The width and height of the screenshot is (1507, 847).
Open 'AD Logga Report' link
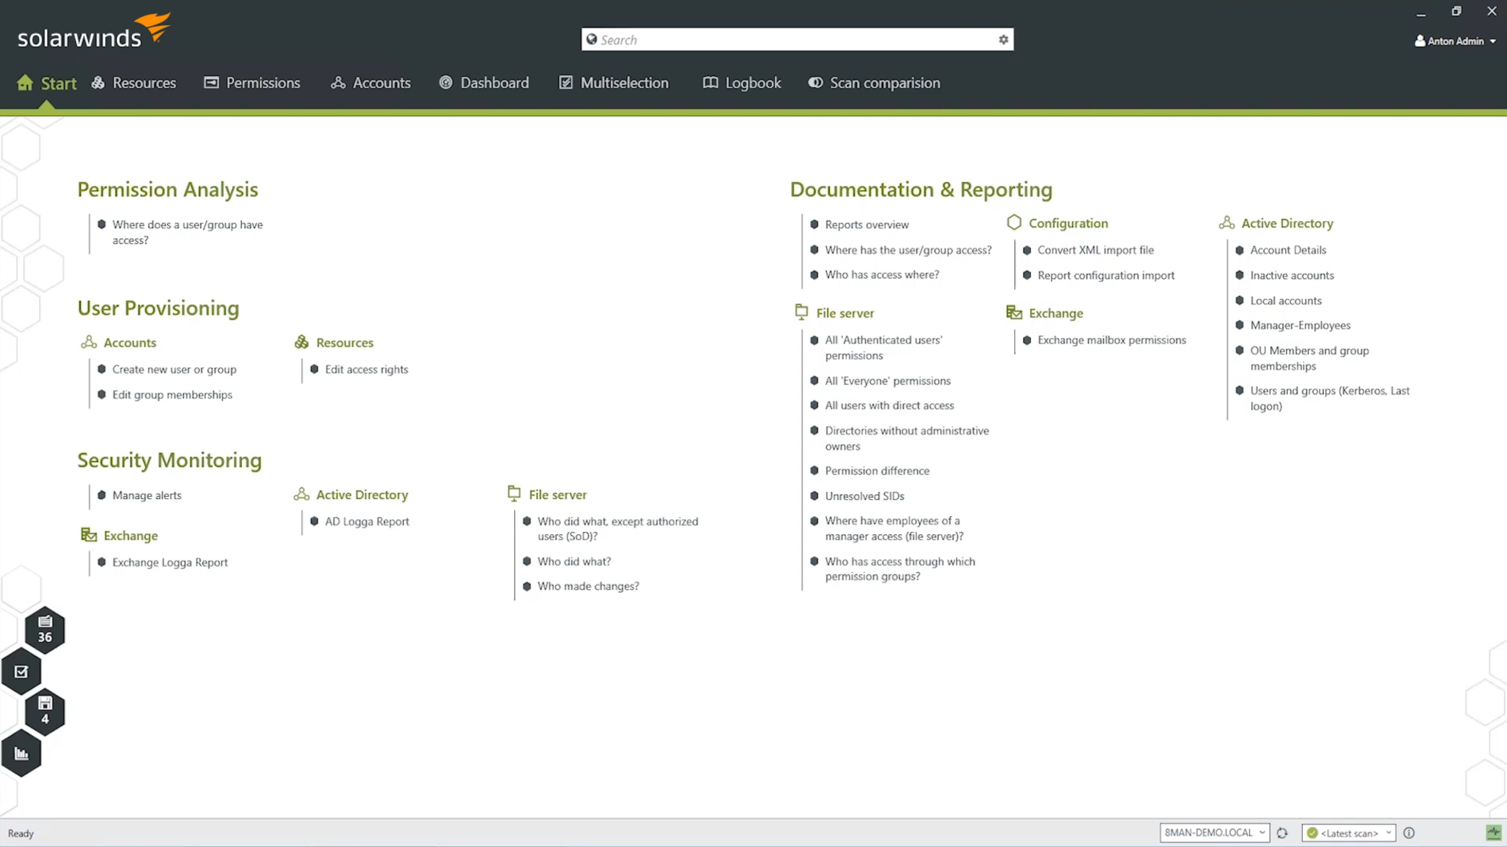(367, 521)
